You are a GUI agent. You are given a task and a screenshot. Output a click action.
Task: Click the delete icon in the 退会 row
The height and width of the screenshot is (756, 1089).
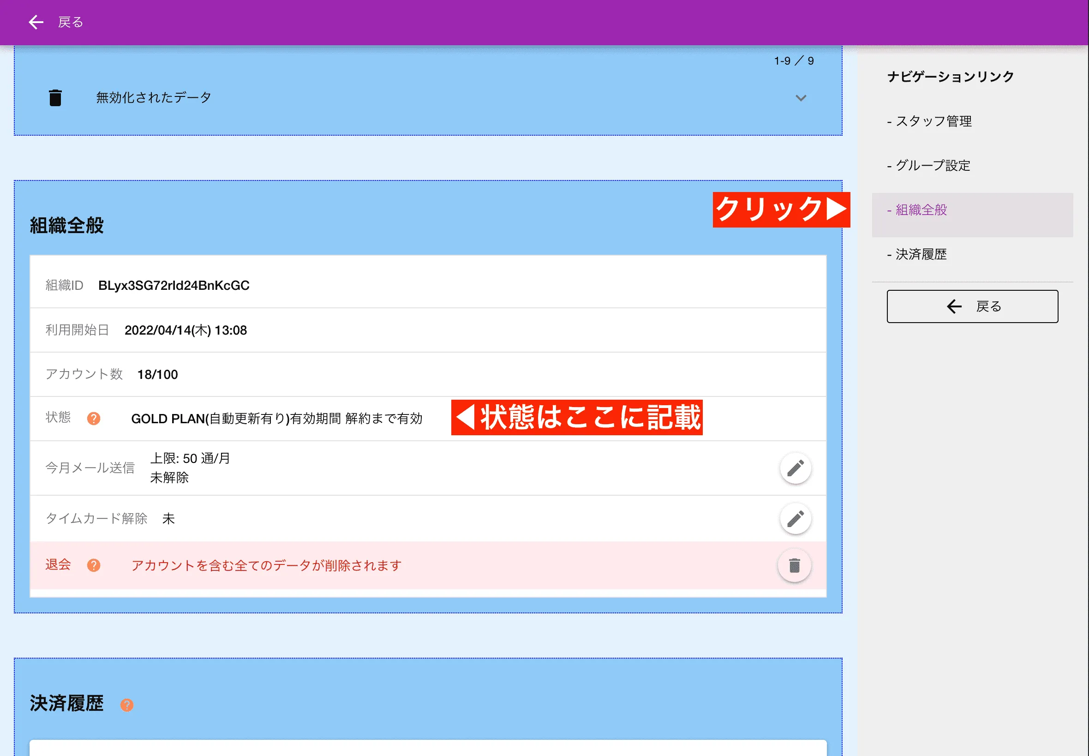coord(795,565)
